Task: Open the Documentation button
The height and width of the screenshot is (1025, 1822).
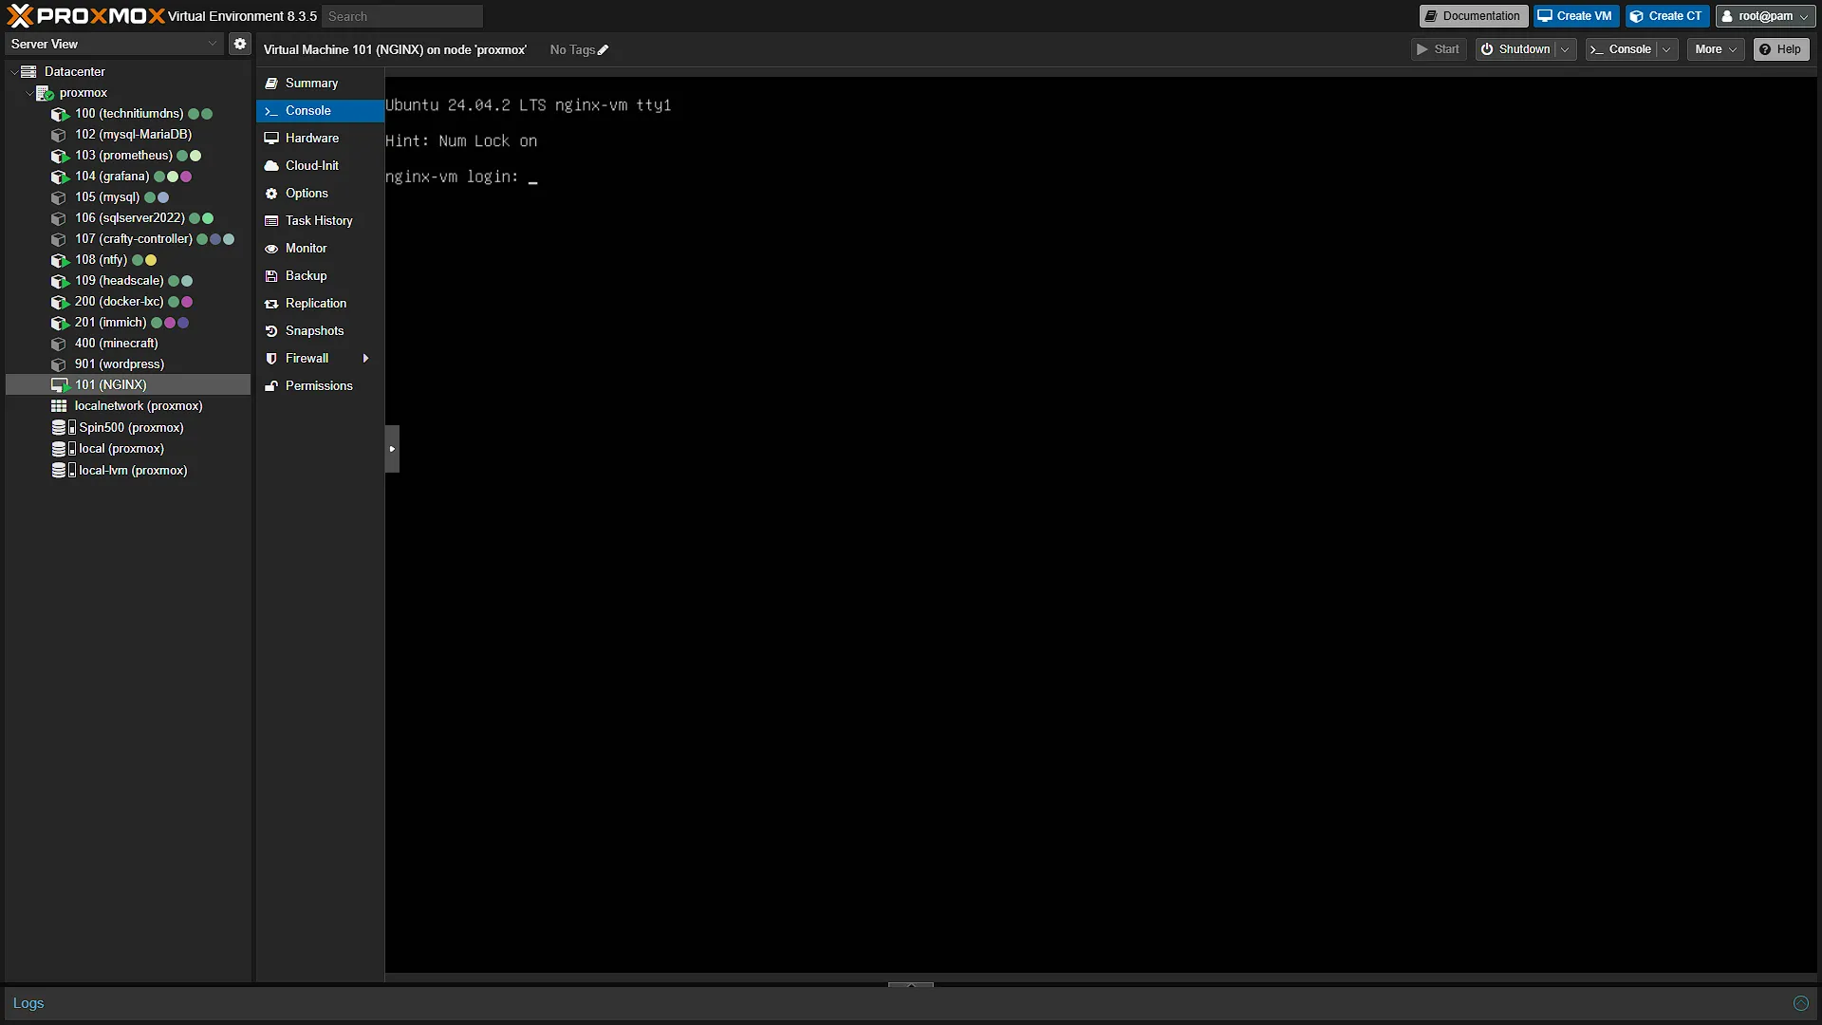Action: click(1474, 16)
